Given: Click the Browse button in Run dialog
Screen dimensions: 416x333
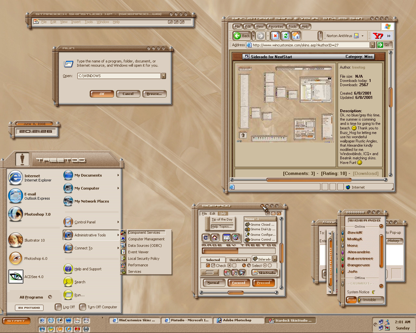Looking at the screenshot, I should click(154, 94).
